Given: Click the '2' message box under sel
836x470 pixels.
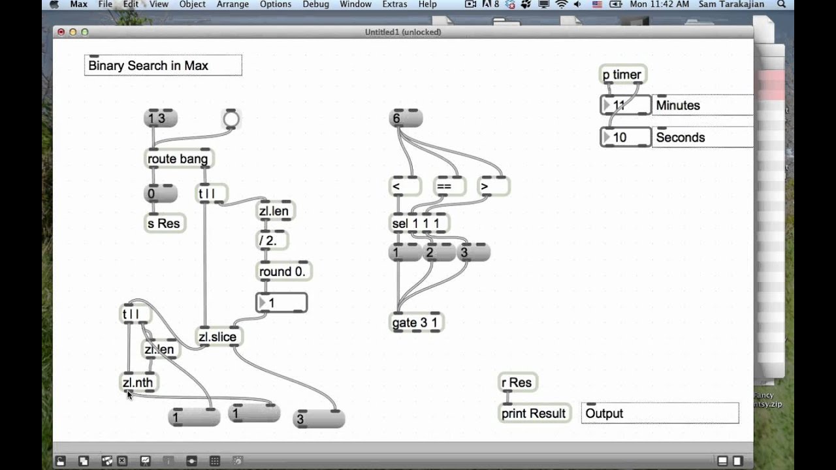Looking at the screenshot, I should 439,253.
